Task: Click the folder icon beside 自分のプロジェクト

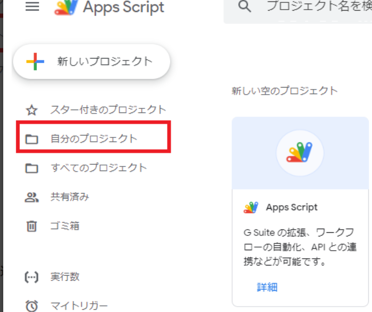Action: [x=32, y=139]
